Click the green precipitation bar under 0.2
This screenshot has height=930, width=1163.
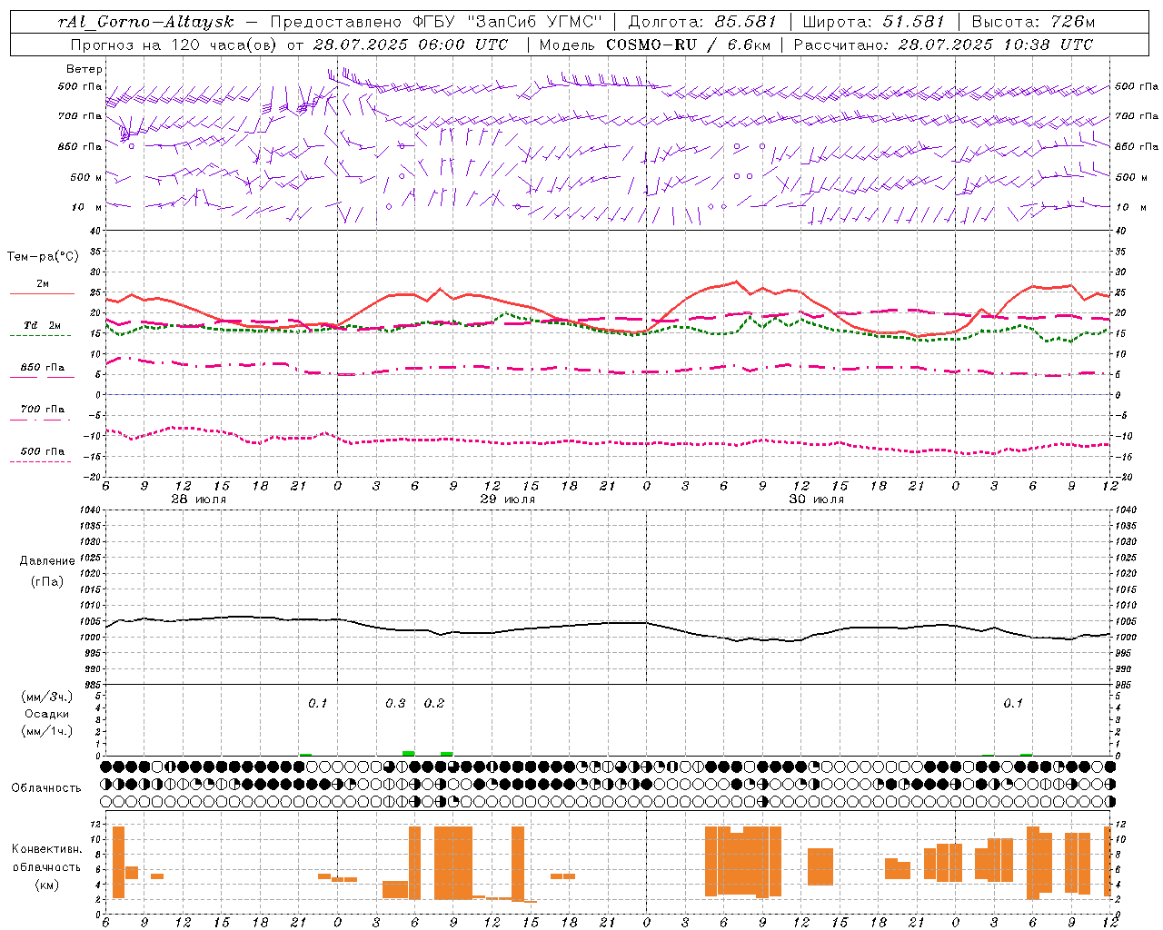[447, 754]
